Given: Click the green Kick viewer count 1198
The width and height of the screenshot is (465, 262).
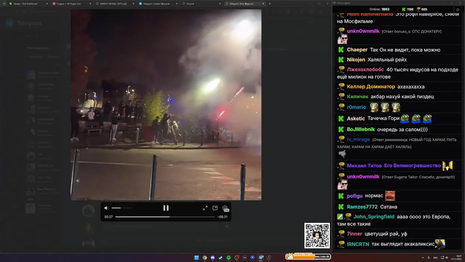Looking at the screenshot, I should pyautogui.click(x=407, y=9).
